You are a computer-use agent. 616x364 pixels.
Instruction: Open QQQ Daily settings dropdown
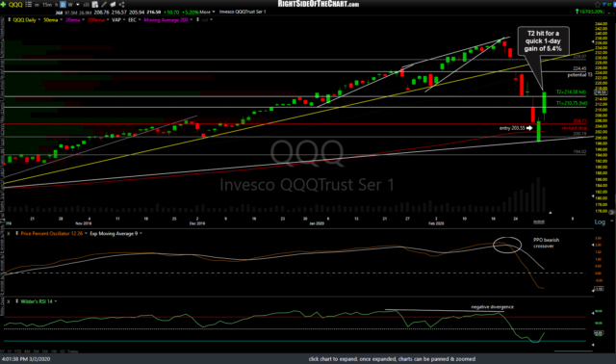click(x=38, y=19)
